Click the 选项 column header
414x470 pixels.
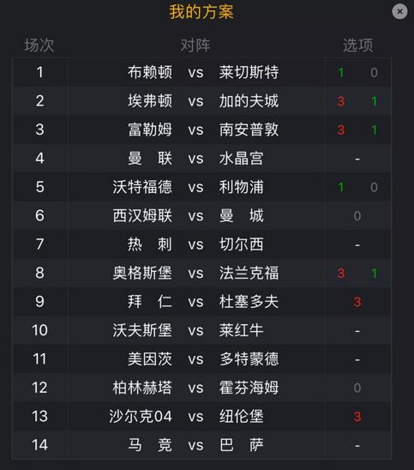tap(357, 45)
